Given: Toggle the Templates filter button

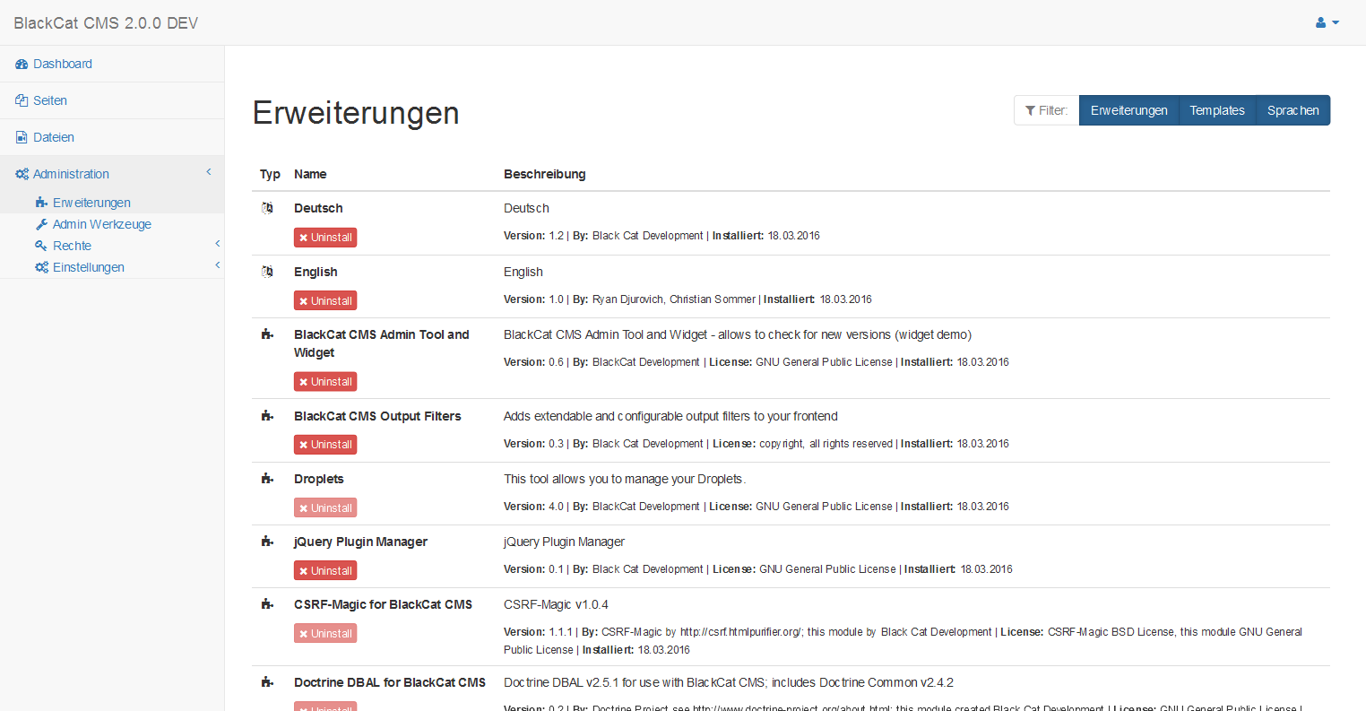Looking at the screenshot, I should (x=1217, y=110).
